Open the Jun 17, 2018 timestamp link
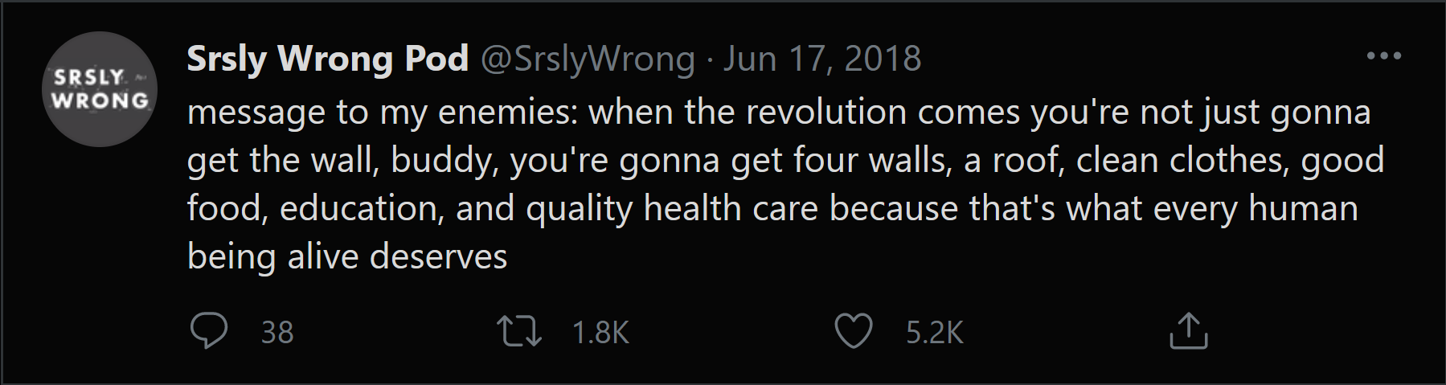 coord(821,59)
